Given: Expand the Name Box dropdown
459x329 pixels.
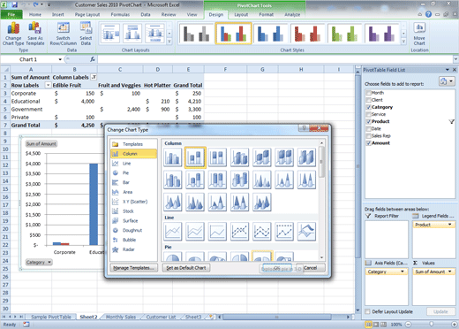Looking at the screenshot, I should coord(60,59).
